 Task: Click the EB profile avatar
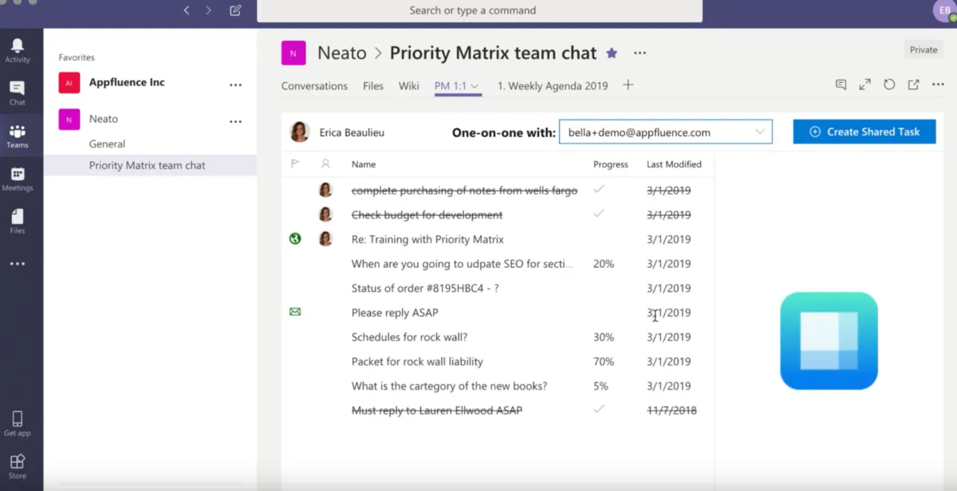tap(944, 10)
